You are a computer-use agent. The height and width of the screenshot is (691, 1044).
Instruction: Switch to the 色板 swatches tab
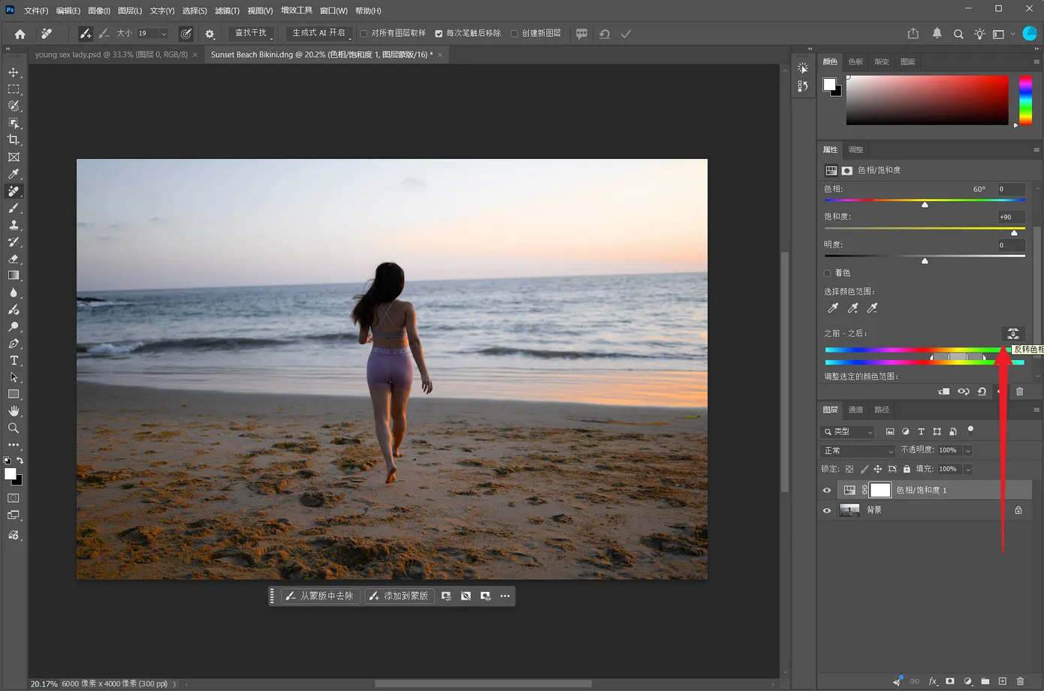pos(855,62)
